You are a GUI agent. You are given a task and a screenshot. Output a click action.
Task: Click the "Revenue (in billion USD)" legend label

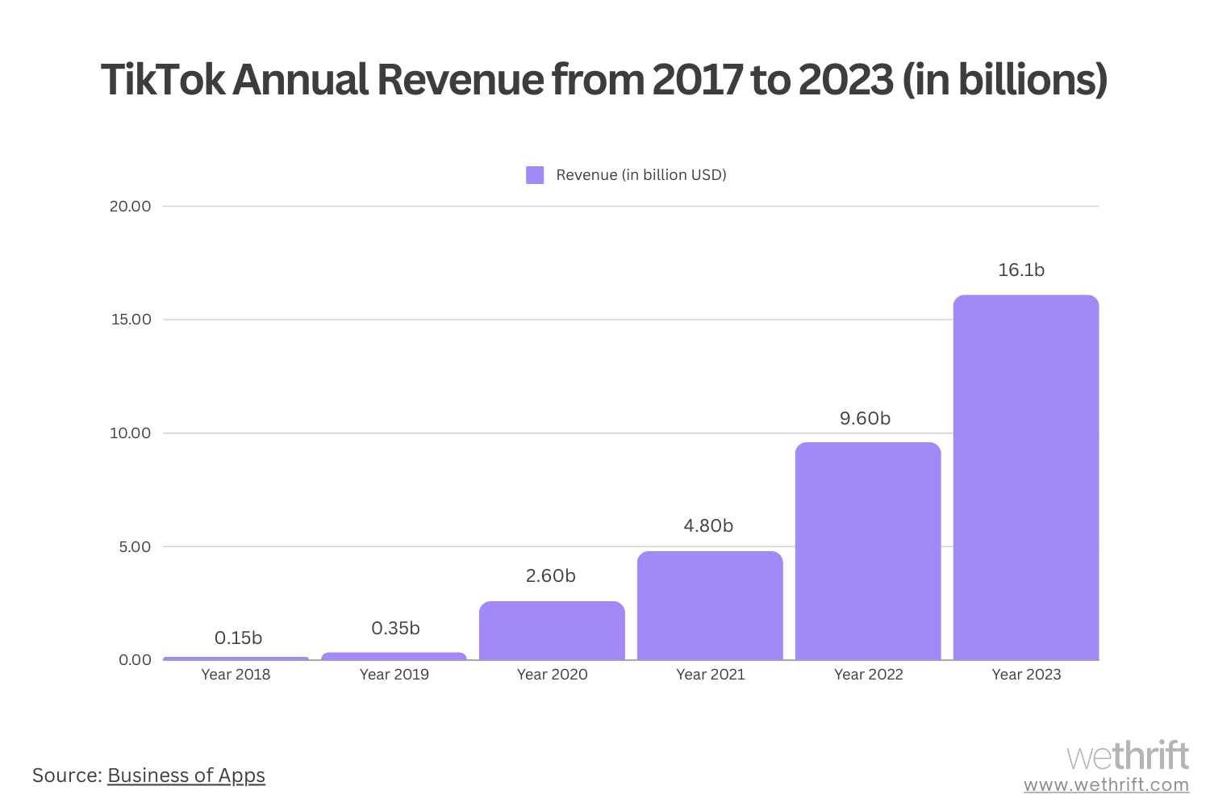pos(641,175)
